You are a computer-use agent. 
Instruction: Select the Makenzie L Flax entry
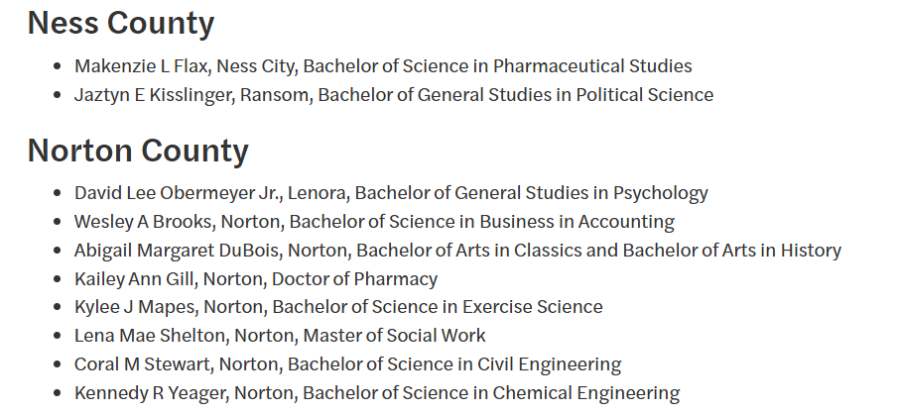383,66
